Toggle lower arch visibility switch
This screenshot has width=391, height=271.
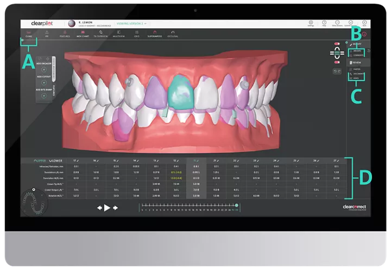338,62
